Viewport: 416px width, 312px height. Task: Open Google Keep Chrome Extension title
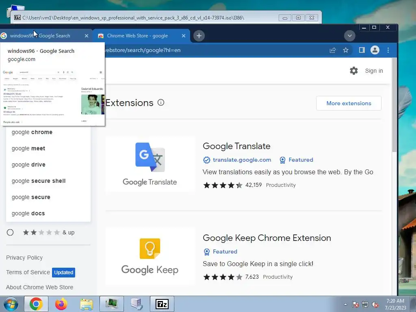pyautogui.click(x=266, y=238)
